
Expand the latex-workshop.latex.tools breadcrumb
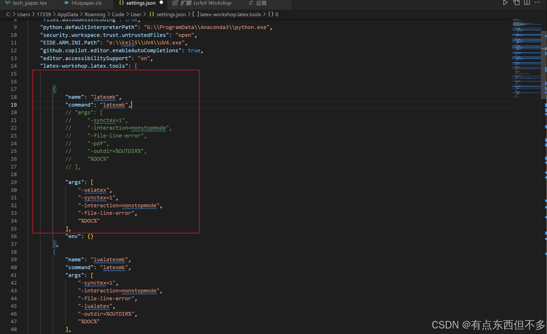[230, 14]
